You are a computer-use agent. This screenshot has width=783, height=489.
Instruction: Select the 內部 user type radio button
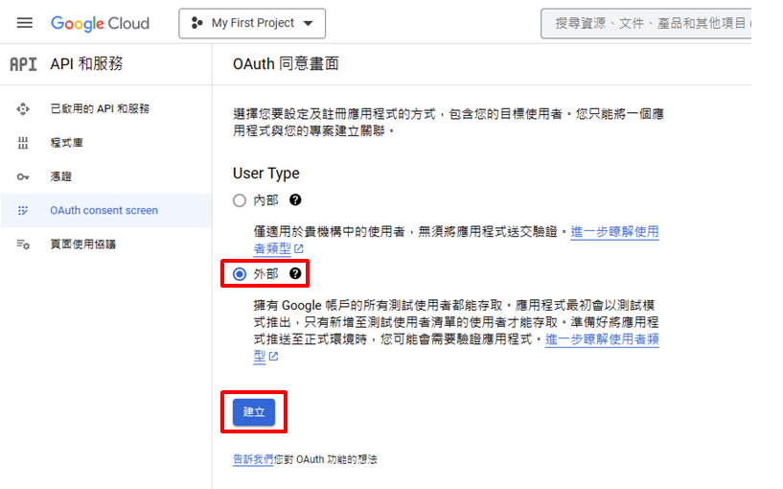pos(240,200)
